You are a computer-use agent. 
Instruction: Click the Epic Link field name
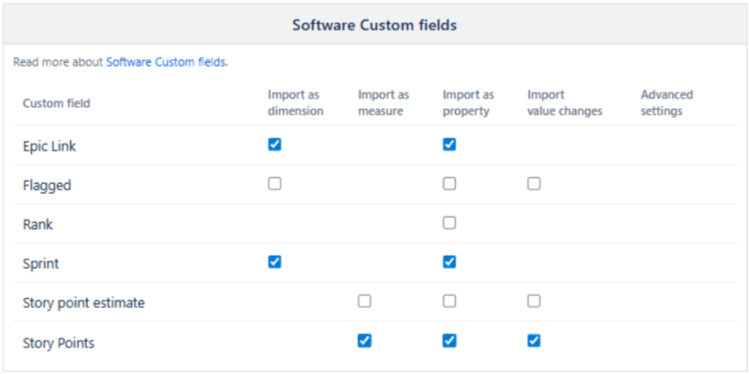[48, 145]
